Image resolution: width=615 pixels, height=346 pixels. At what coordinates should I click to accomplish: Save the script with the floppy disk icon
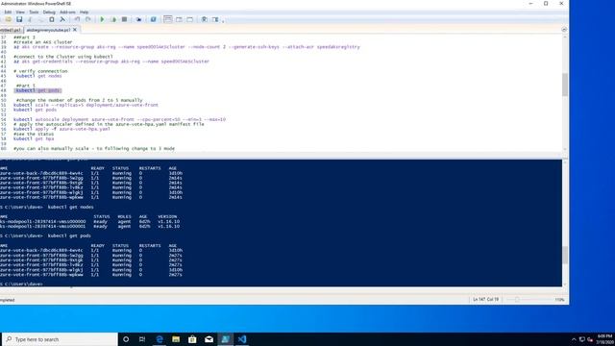tap(19, 19)
